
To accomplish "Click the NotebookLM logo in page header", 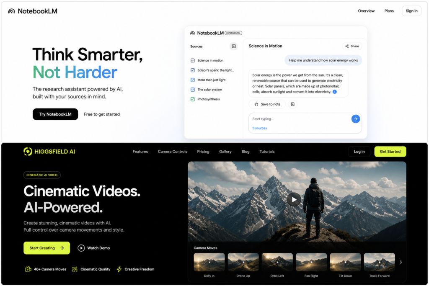I will (33, 11).
